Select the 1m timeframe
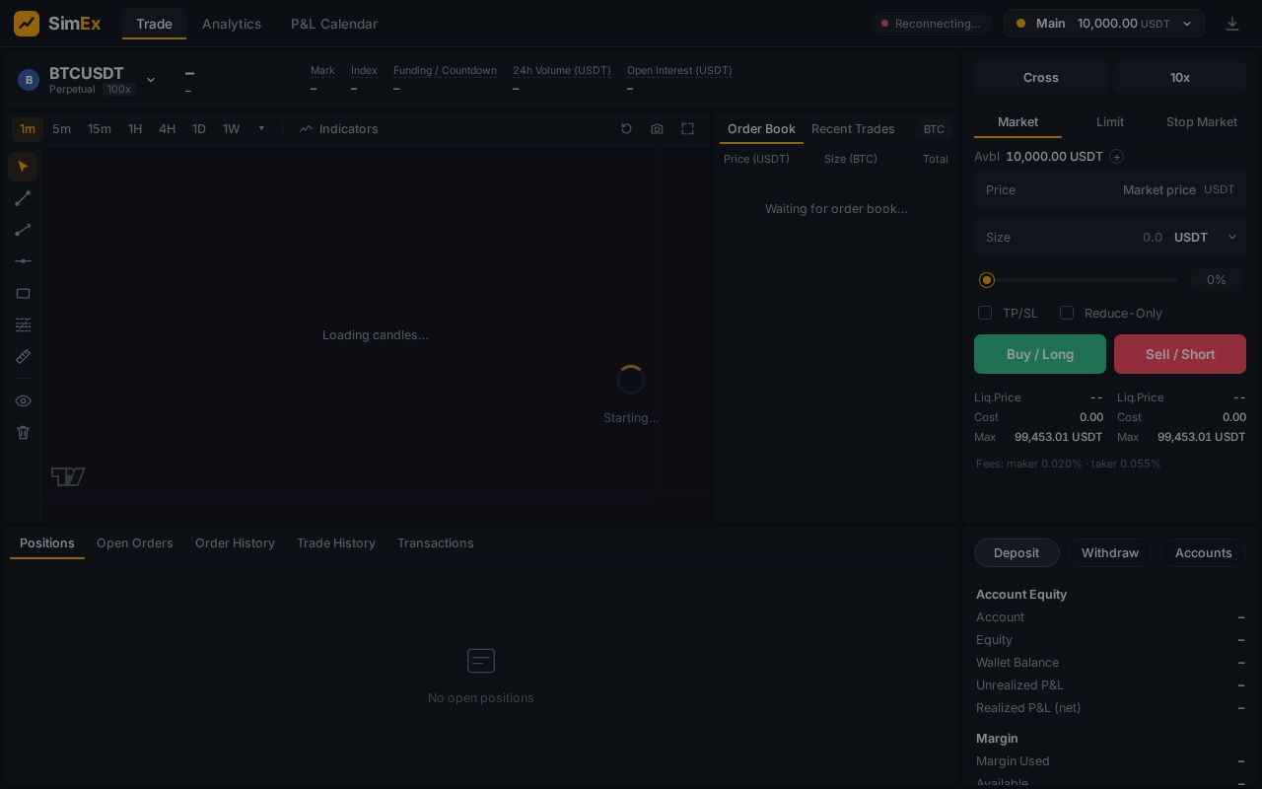The image size is (1262, 789). tap(28, 129)
